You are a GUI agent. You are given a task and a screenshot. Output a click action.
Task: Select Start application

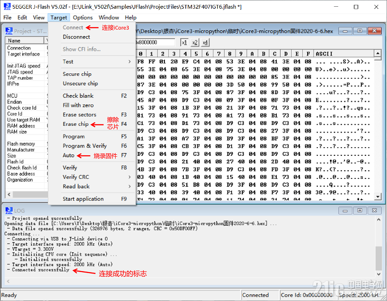[92, 199]
